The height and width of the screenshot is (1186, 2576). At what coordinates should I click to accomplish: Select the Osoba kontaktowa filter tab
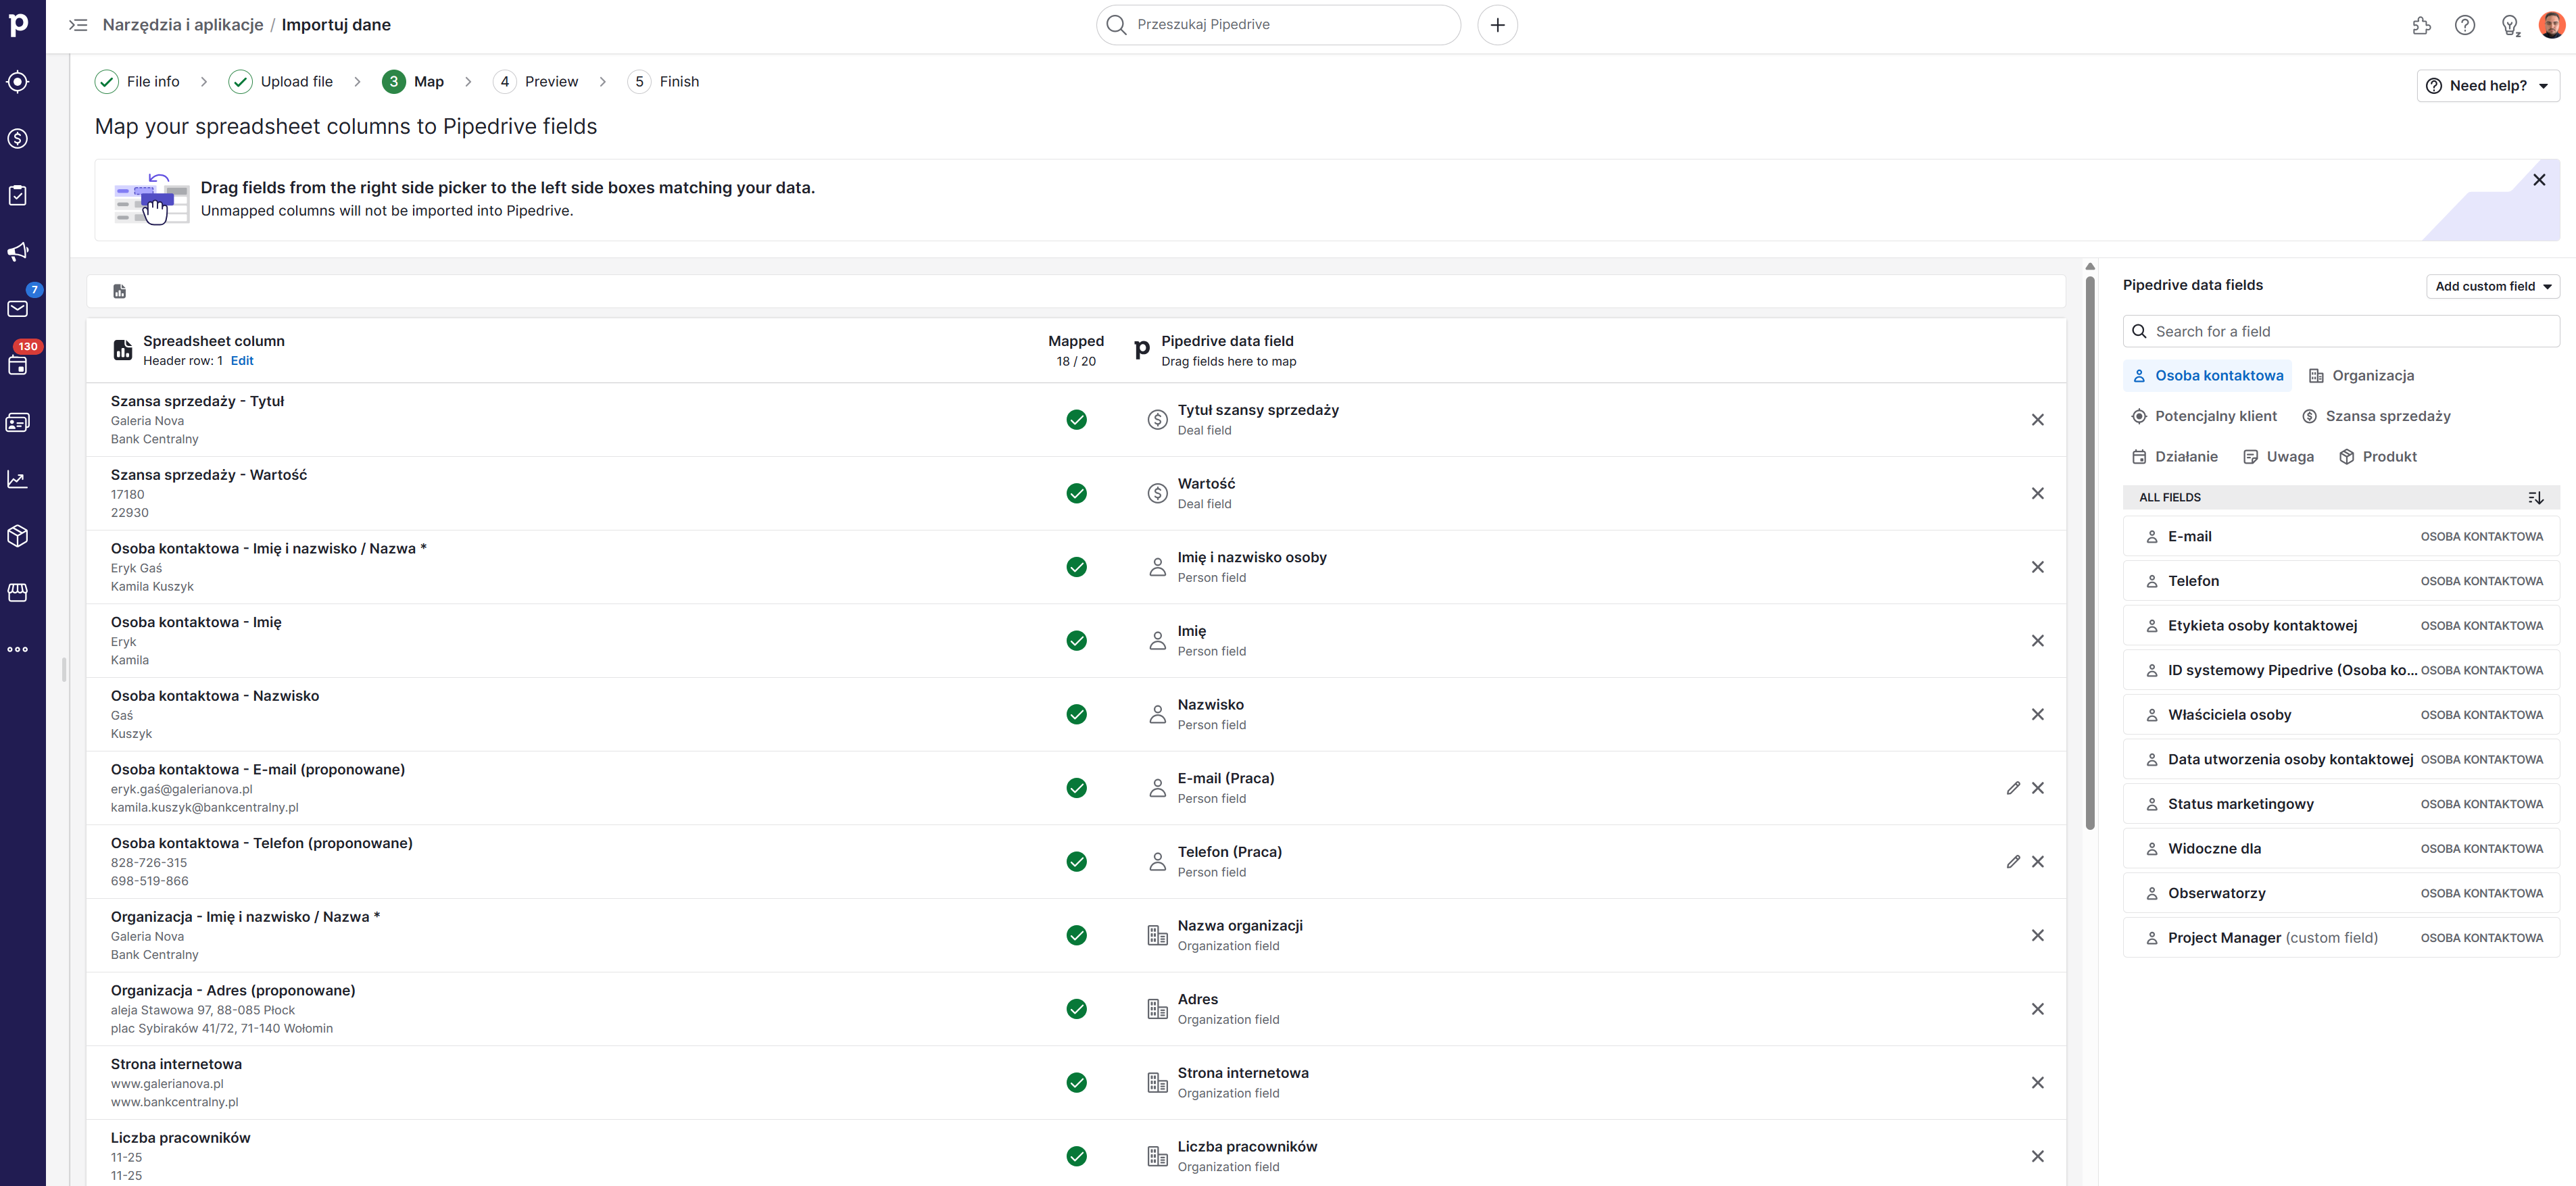pos(2207,376)
